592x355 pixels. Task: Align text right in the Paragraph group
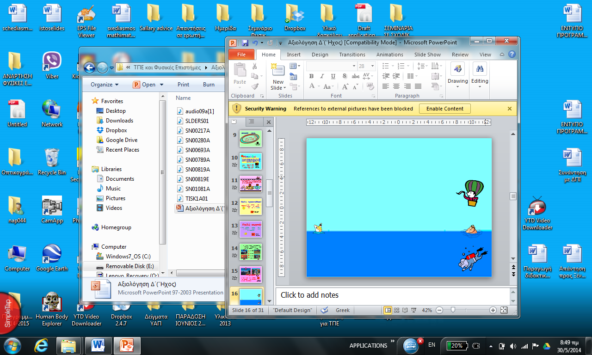tap(407, 86)
